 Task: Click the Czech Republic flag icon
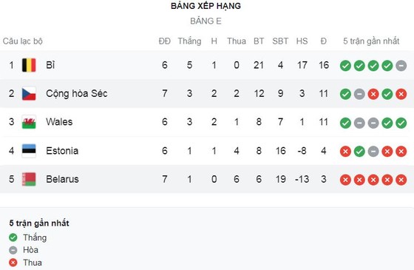pos(29,94)
